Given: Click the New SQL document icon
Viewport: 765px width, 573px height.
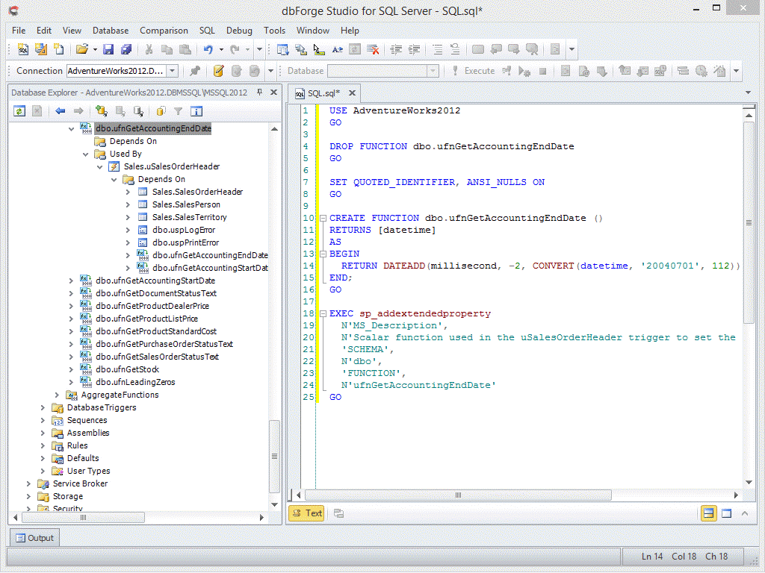Looking at the screenshot, I should 23,49.
